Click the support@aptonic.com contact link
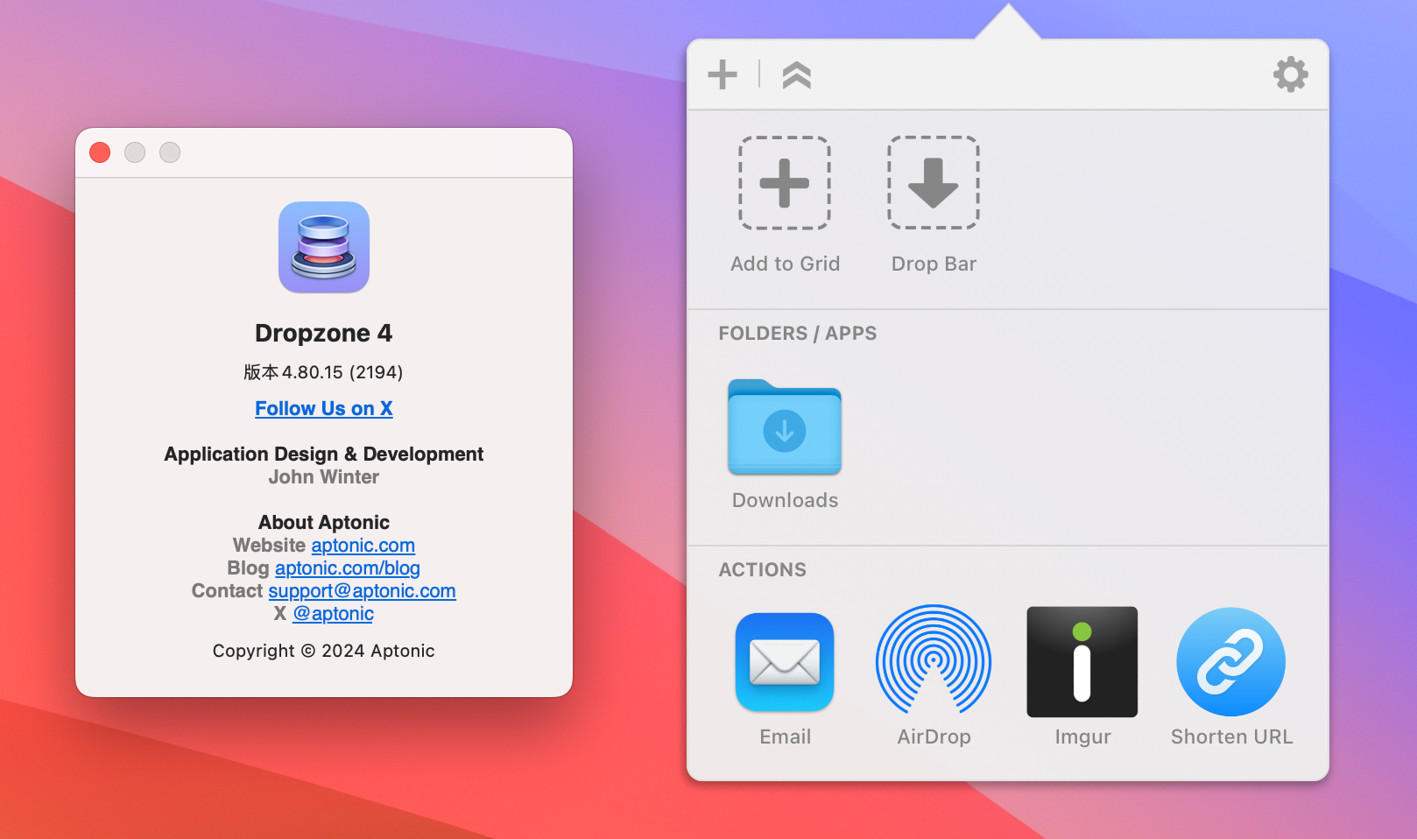The height and width of the screenshot is (839, 1417). (361, 590)
